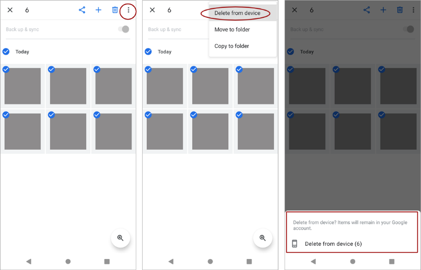Screen dimensions: 421x270
Task: Uncheck third bottom-row photo checkmark on middle screen
Action: pos(239,115)
